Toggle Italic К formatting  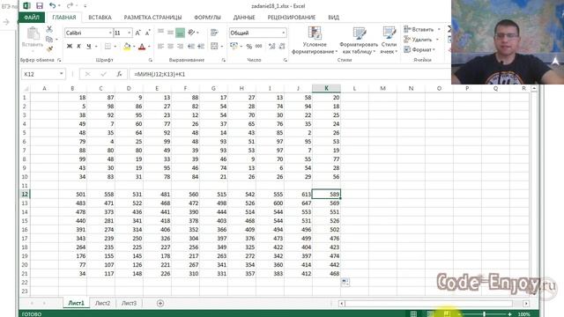(x=78, y=47)
